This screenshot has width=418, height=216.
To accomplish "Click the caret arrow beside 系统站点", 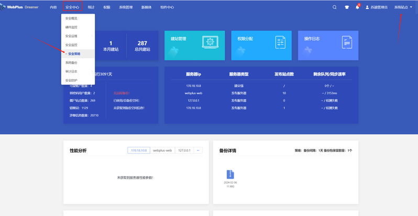I will [x=411, y=7].
